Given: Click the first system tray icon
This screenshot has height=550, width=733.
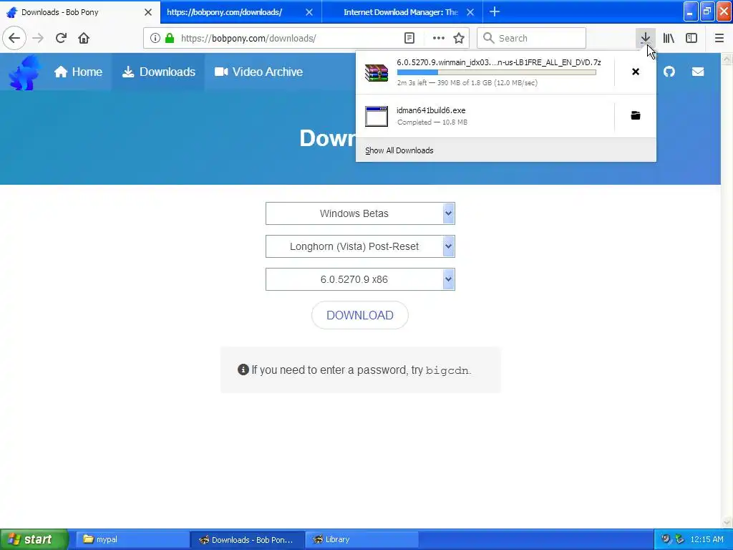Looking at the screenshot, I should 666,539.
